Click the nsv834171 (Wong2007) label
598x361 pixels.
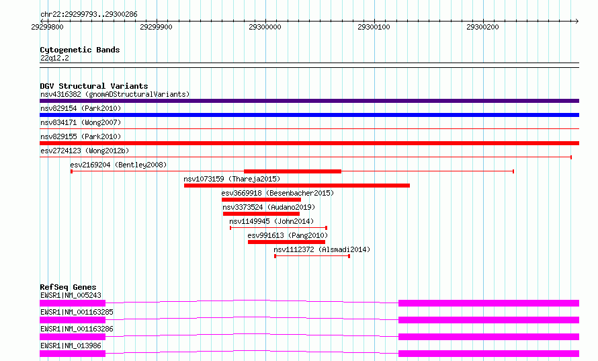81,122
